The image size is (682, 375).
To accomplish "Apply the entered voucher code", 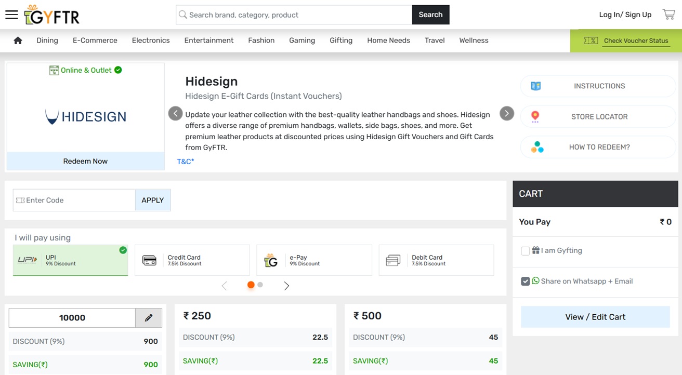I will point(153,200).
